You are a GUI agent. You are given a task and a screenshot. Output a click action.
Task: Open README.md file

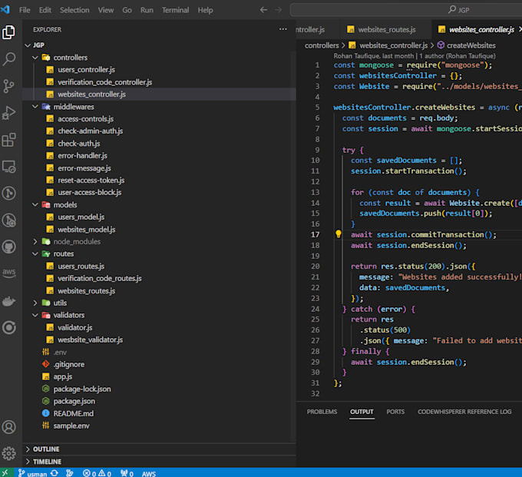(x=74, y=413)
